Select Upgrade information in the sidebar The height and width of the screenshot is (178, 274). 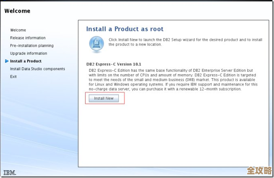[28, 53]
